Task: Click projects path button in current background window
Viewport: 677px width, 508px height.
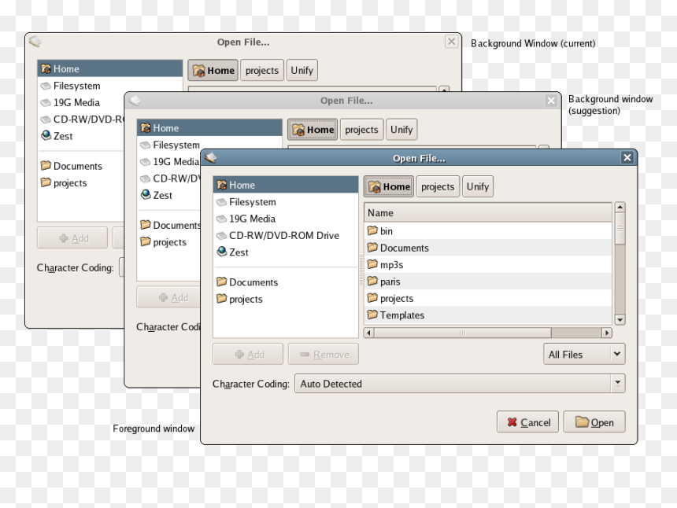Action: [x=262, y=70]
